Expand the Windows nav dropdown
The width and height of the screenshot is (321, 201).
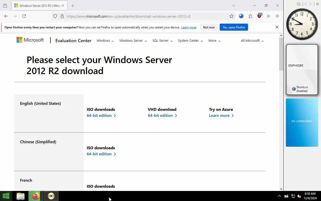[x=105, y=41]
